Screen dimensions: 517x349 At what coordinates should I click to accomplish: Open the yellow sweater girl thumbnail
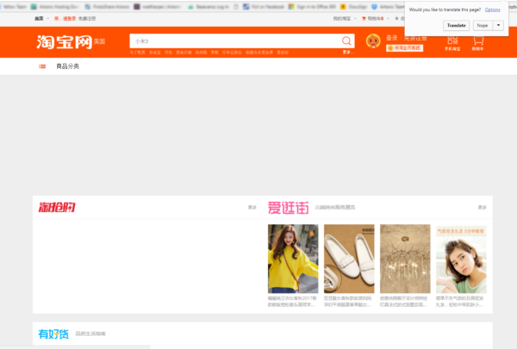[293, 259]
